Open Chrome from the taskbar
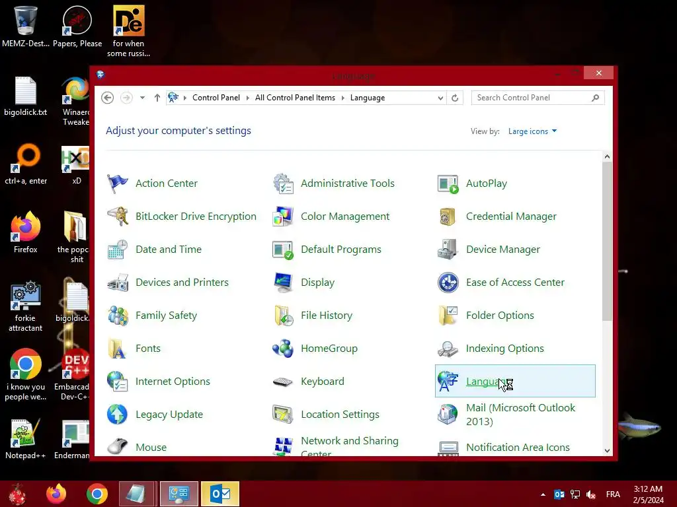 [97, 494]
